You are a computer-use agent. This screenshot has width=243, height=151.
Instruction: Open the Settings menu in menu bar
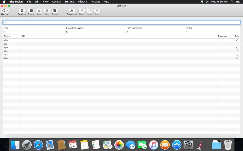click(69, 1)
